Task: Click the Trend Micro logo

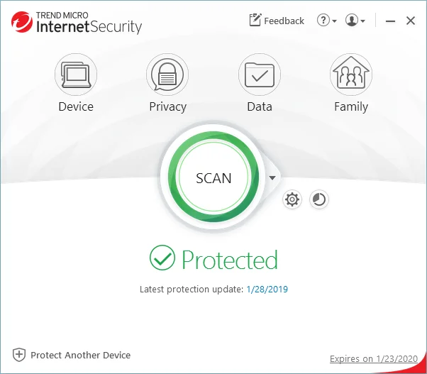Action: (21, 23)
